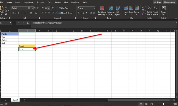Apply the yellow Fill Color swatch
The width and height of the screenshot is (178, 106).
click(31, 13)
